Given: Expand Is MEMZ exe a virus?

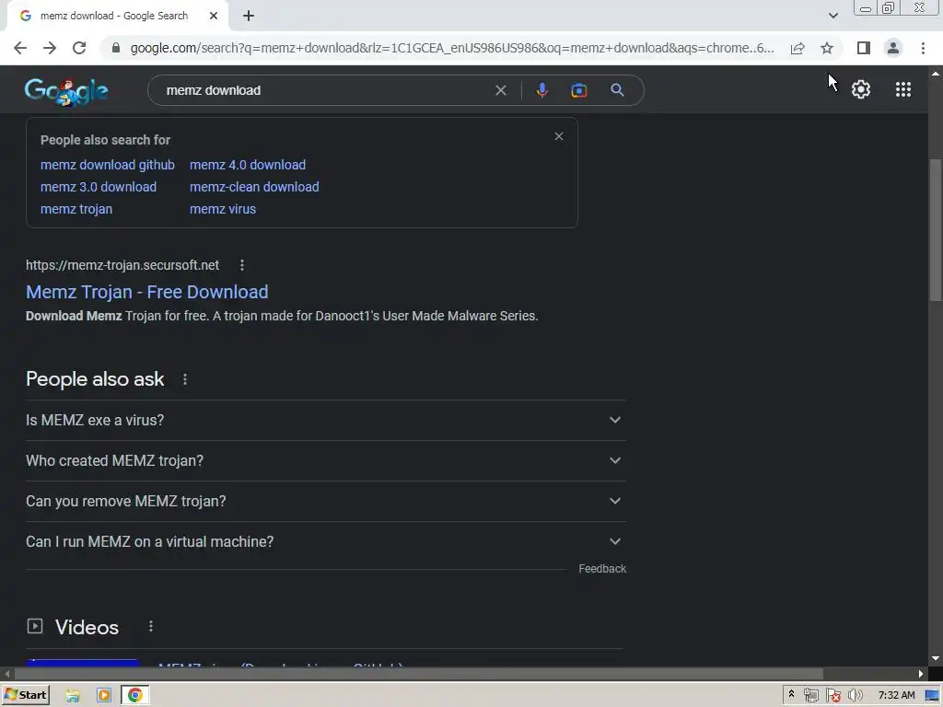Looking at the screenshot, I should click(x=326, y=420).
